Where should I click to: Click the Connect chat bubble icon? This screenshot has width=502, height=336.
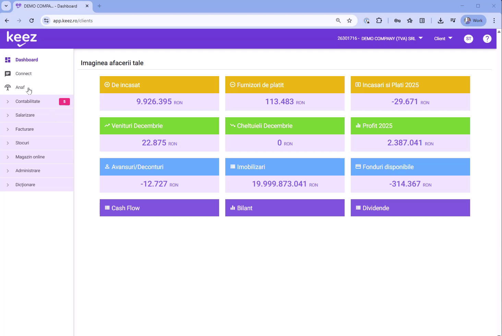(x=8, y=74)
